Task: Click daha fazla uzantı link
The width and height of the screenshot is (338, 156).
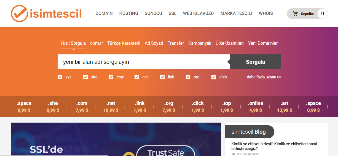Action: pos(264,77)
